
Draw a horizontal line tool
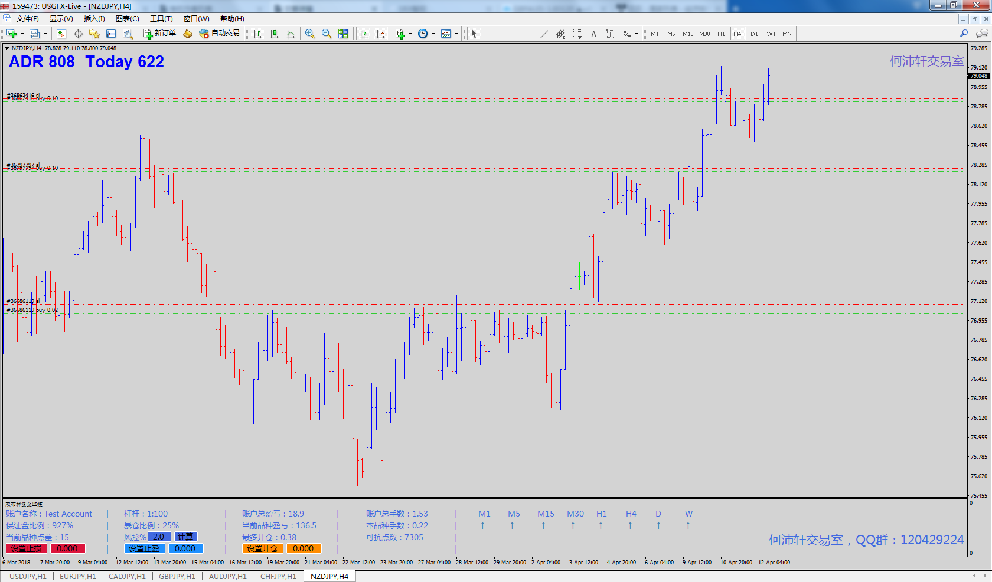click(528, 34)
